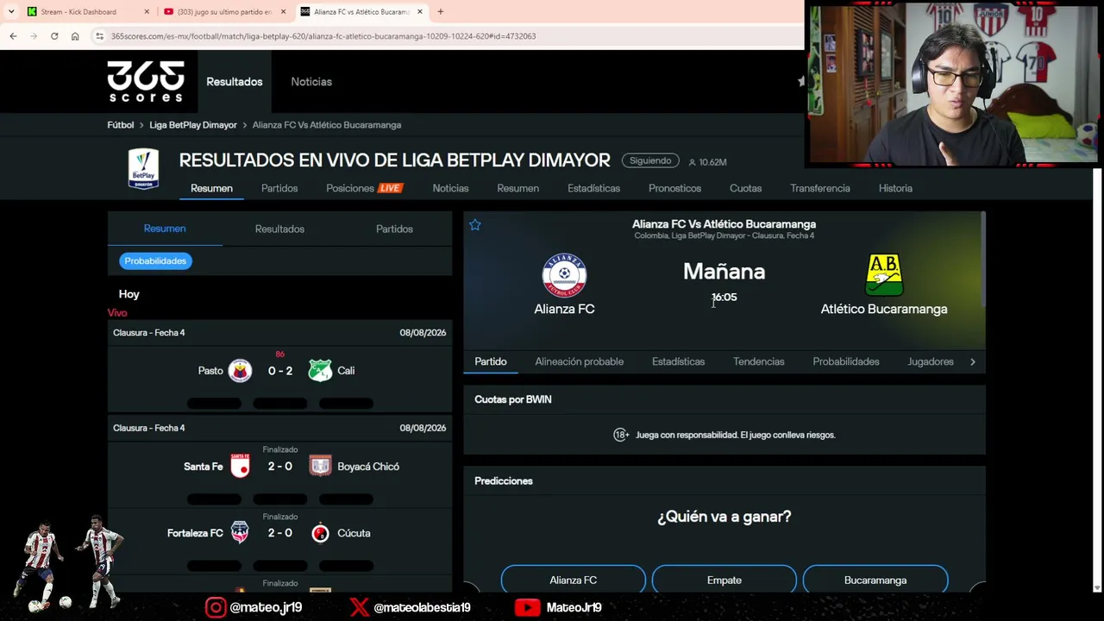Click the Cúcuta team crest
The height and width of the screenshot is (621, 1104).
pos(320,533)
